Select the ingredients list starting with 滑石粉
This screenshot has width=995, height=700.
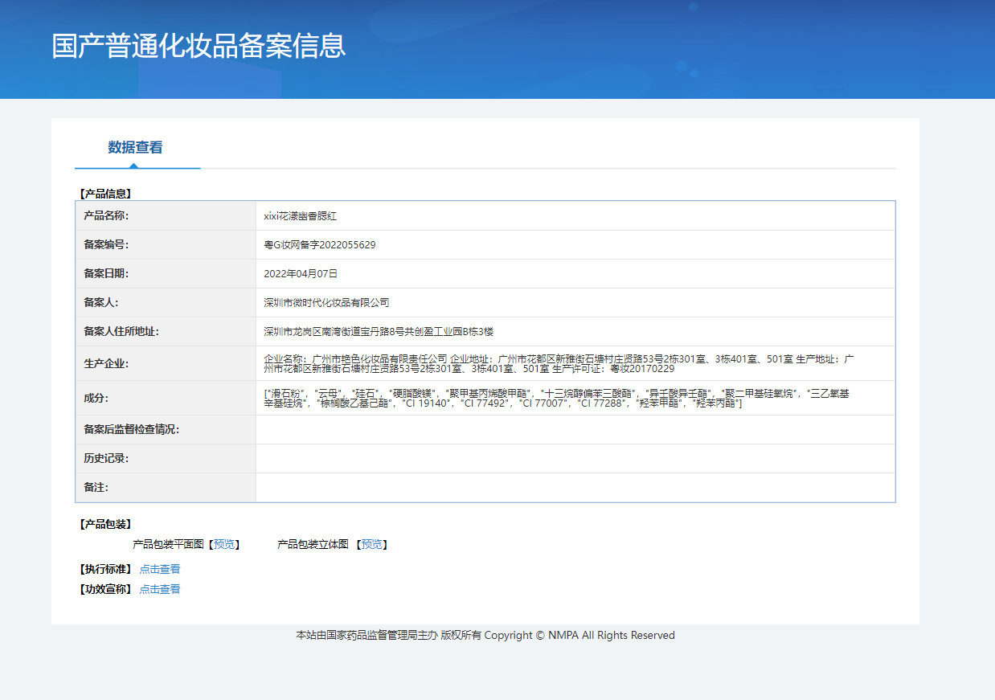pyautogui.click(x=557, y=398)
